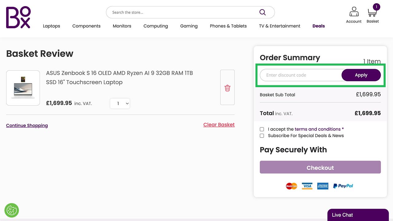393x221 pixels.
Task: Follow the Continue Shopping link
Action: 27,125
